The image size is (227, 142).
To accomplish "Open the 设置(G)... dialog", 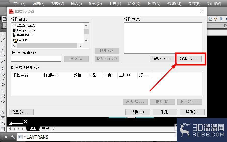I will click(21, 112).
